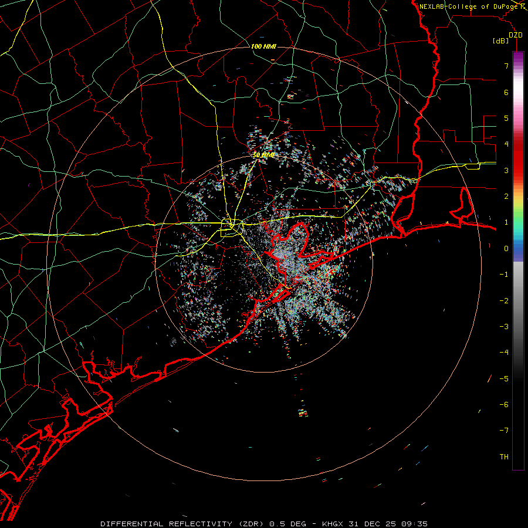Click the 5 value on color scale

pos(506,118)
